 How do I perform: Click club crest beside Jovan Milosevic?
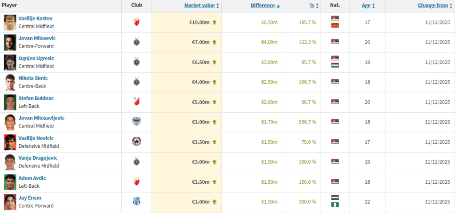click(x=136, y=42)
